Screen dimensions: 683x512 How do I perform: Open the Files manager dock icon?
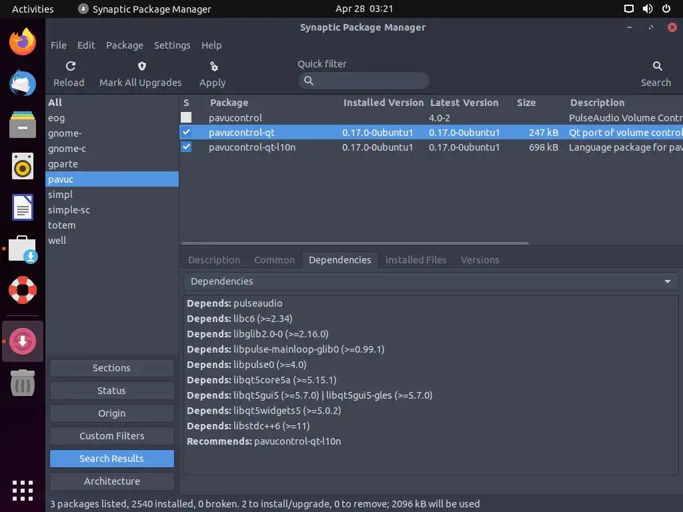[x=23, y=125]
